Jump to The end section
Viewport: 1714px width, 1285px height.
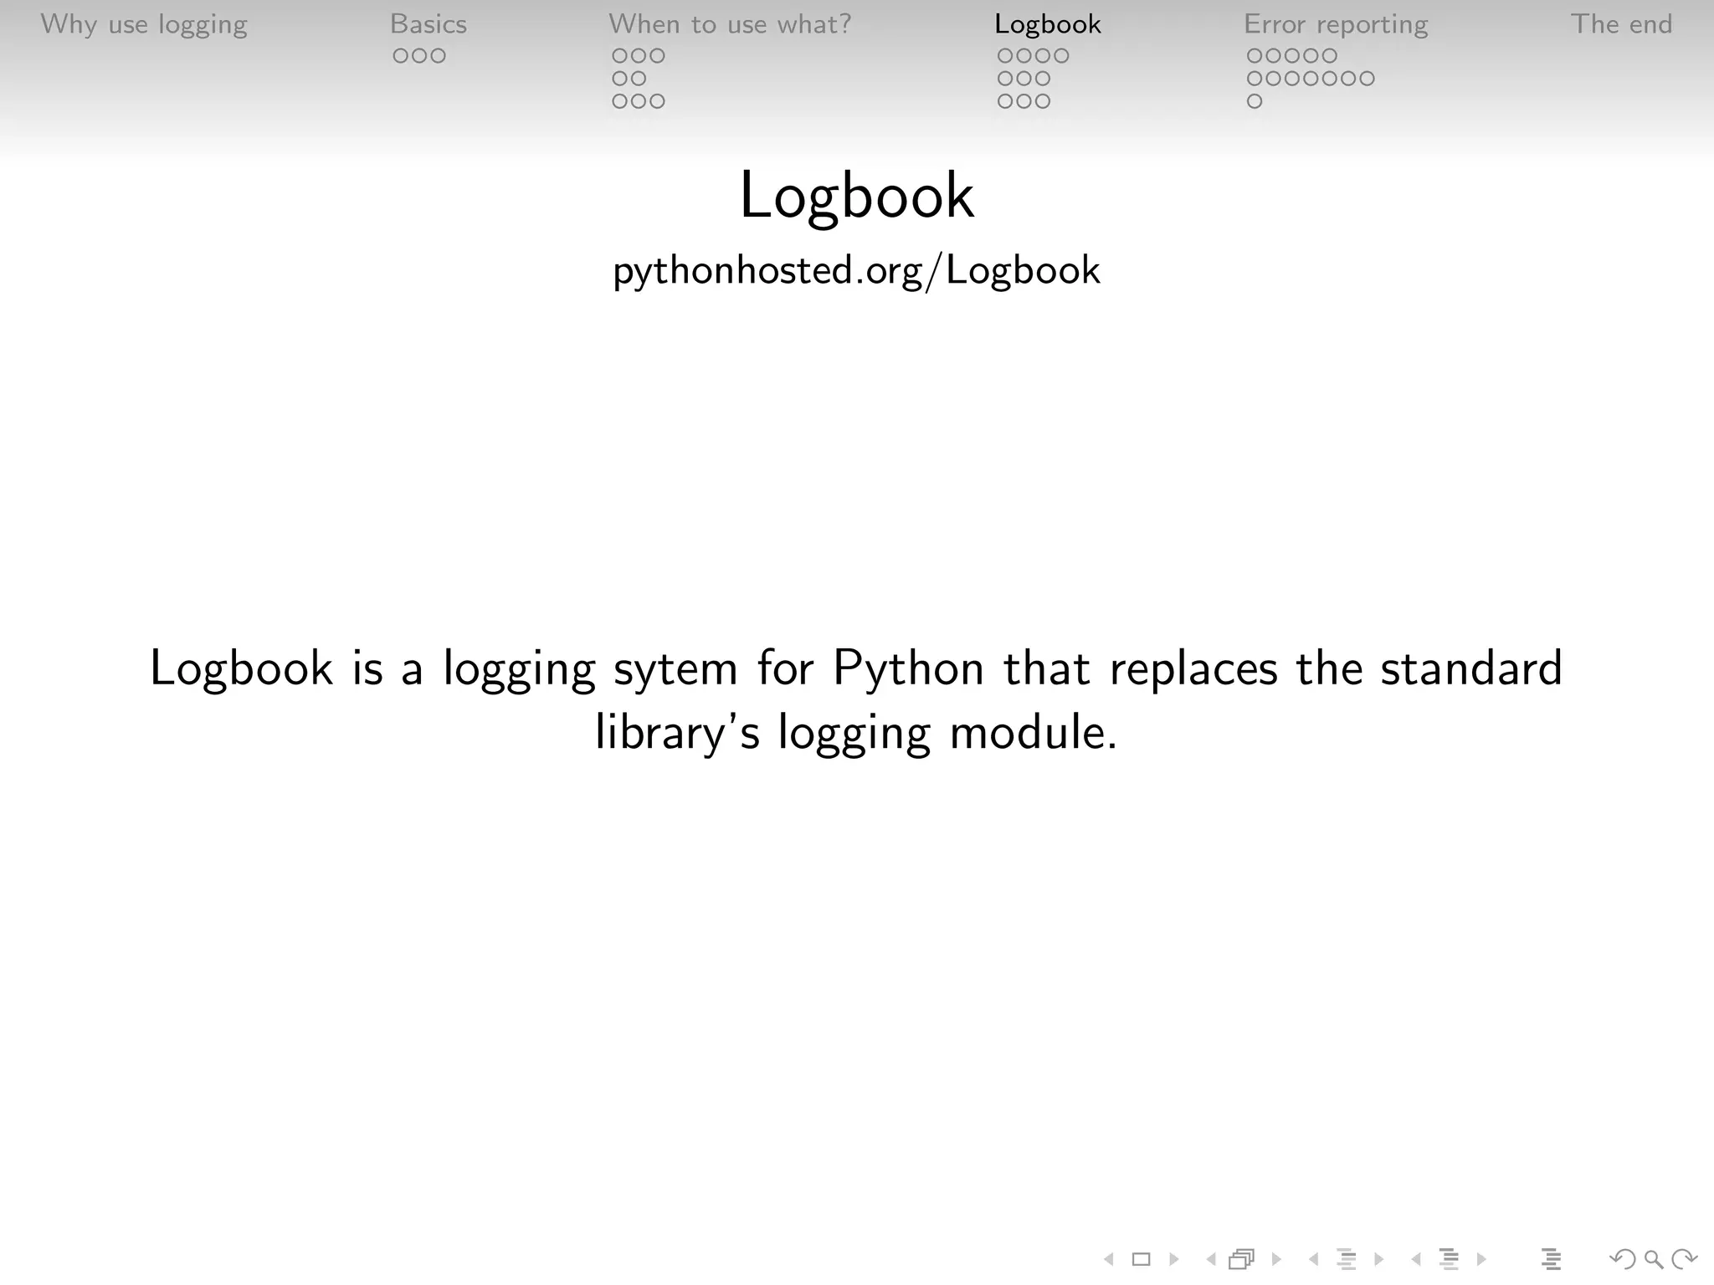(1621, 24)
